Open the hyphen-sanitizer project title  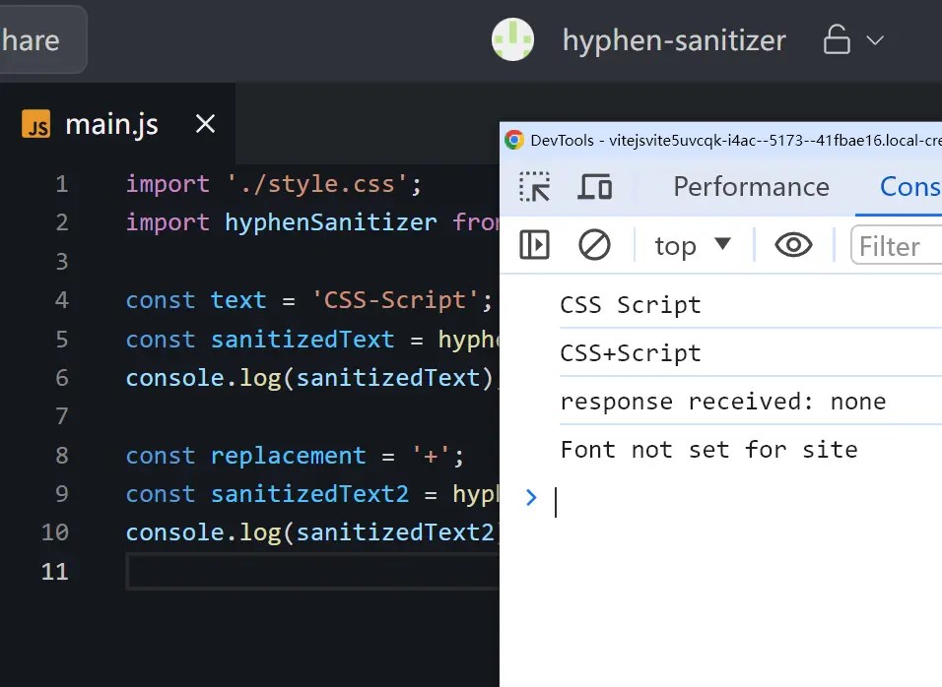pyautogui.click(x=674, y=40)
